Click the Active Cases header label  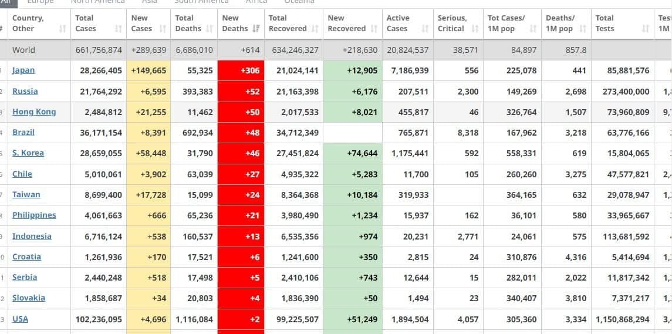pos(398,23)
